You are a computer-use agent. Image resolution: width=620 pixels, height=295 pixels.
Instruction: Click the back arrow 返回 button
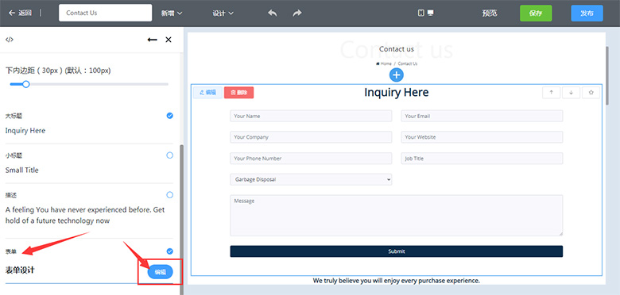point(20,13)
